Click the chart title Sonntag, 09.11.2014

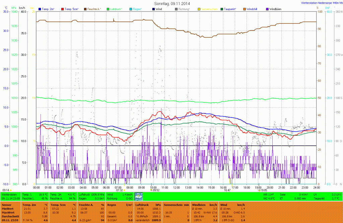coord(172,3)
